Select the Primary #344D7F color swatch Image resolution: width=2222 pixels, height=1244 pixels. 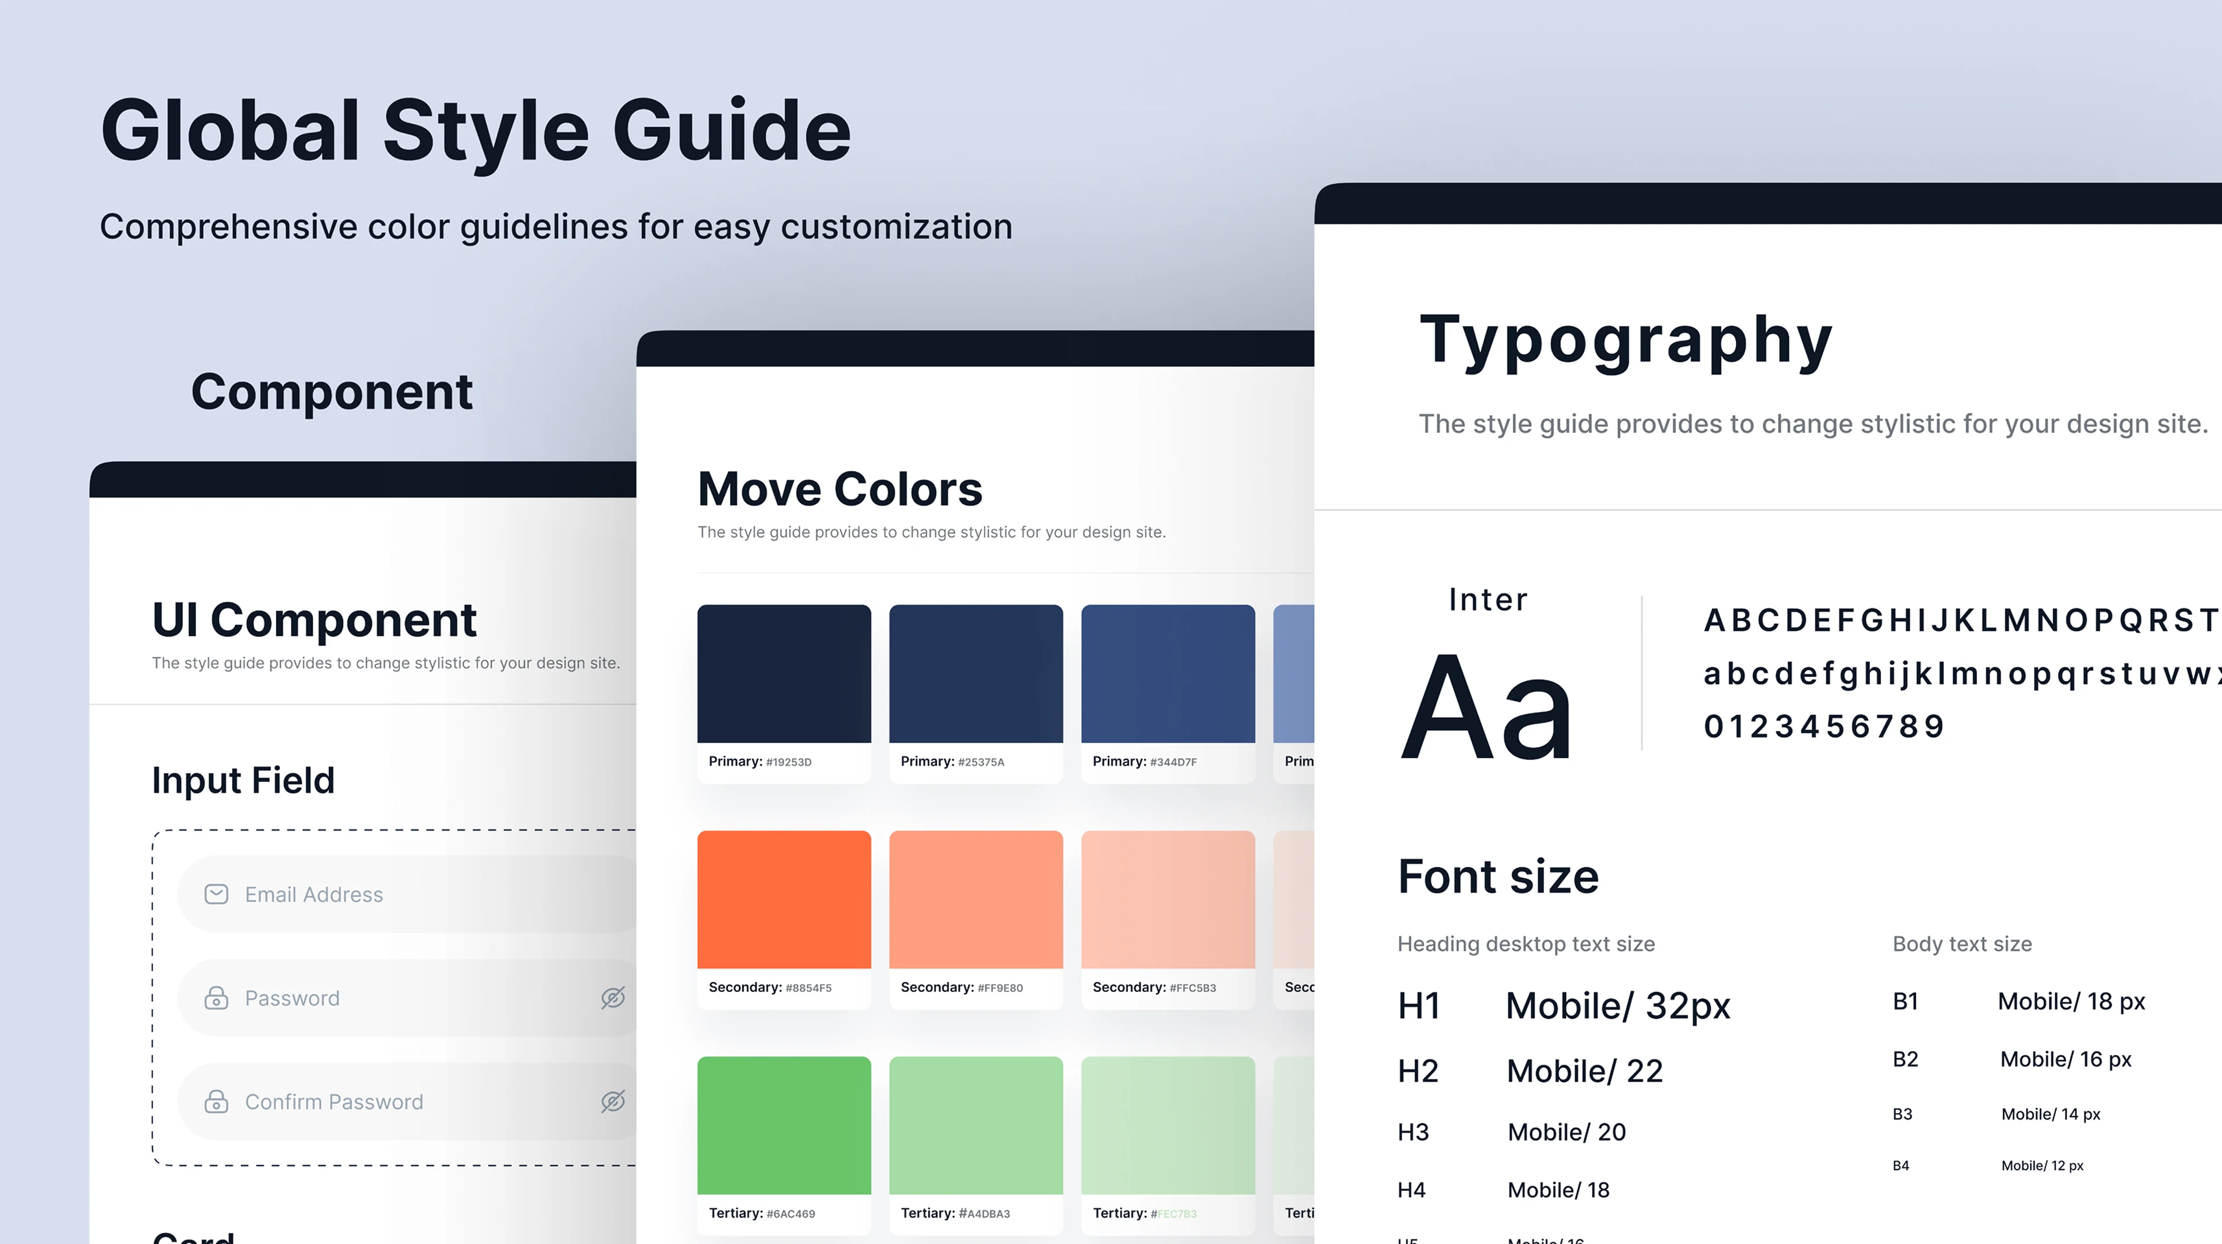(x=1167, y=673)
